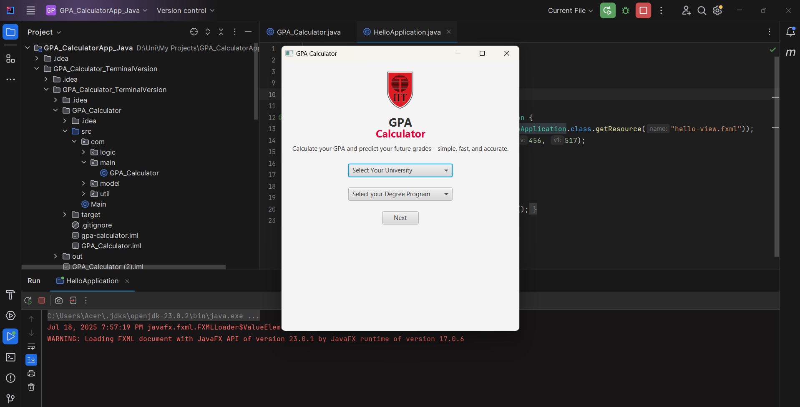Switch to the GPA_Calculator.java tab
Image resolution: width=800 pixels, height=407 pixels.
[x=308, y=32]
